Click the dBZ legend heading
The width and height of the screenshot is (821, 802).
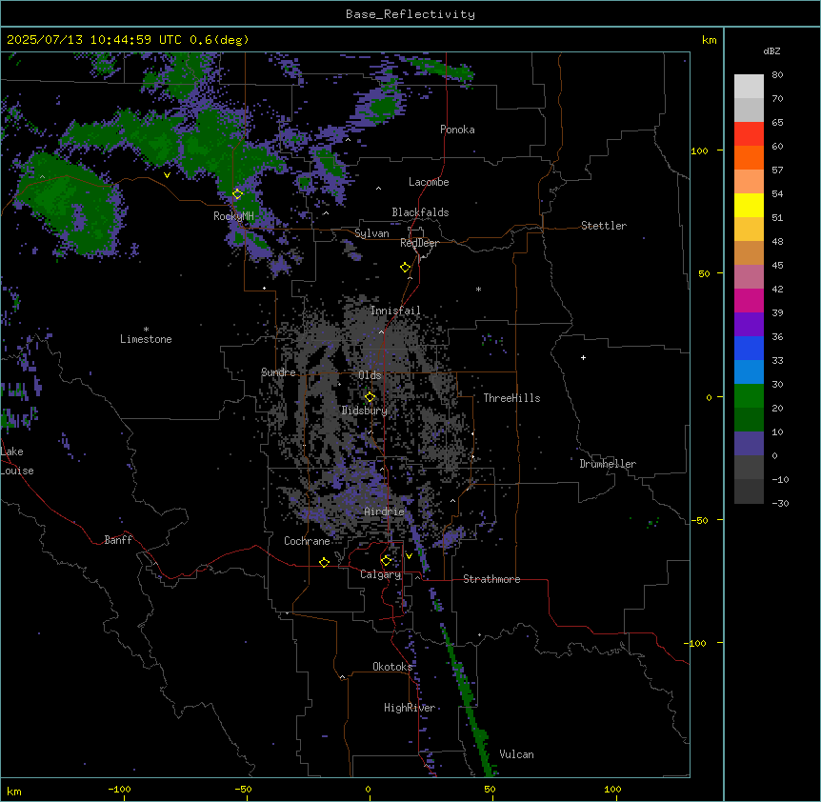(771, 51)
